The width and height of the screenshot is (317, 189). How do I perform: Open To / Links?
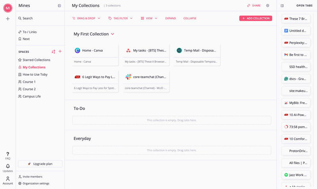click(27, 32)
